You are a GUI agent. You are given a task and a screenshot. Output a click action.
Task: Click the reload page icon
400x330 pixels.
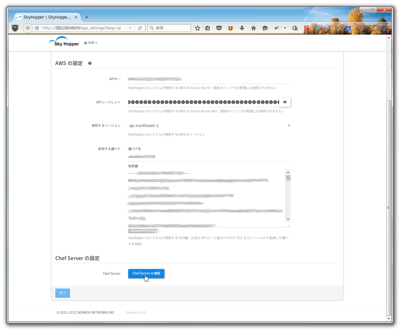click(140, 28)
